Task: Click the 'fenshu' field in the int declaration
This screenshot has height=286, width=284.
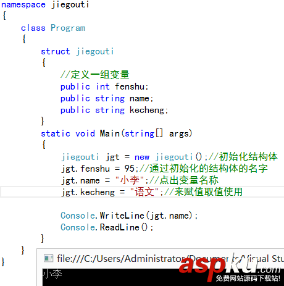Action: (x=130, y=86)
